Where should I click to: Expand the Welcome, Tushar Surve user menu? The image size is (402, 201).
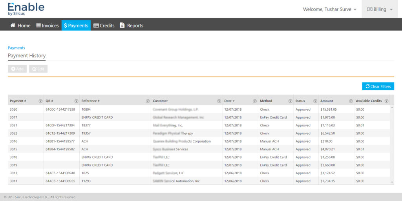pyautogui.click(x=330, y=9)
